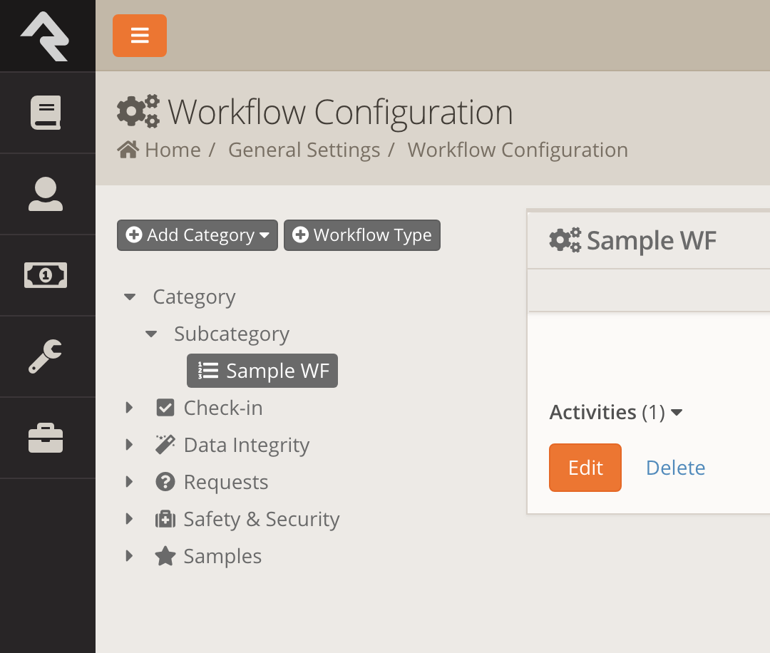Click the question mark icon beside Requests
This screenshot has height=653, width=770.
coord(165,482)
